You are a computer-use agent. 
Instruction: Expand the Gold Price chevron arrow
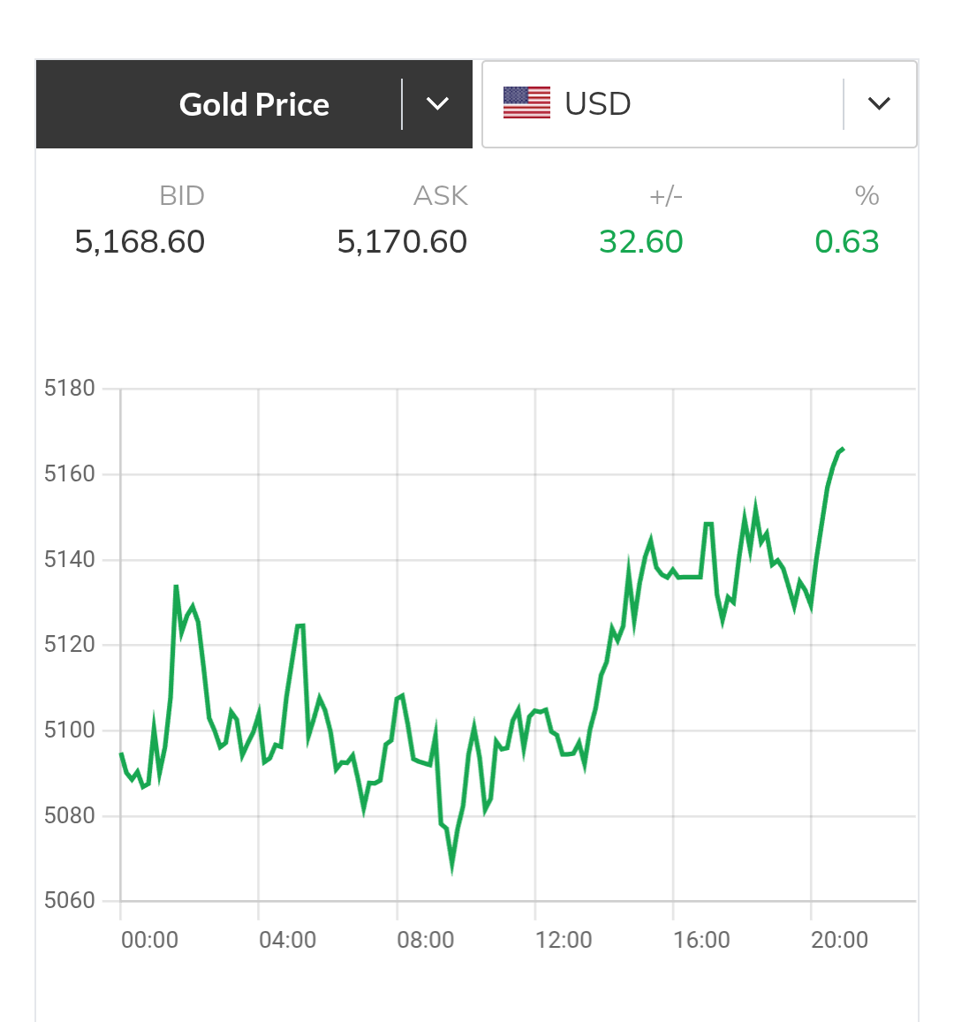tap(437, 104)
